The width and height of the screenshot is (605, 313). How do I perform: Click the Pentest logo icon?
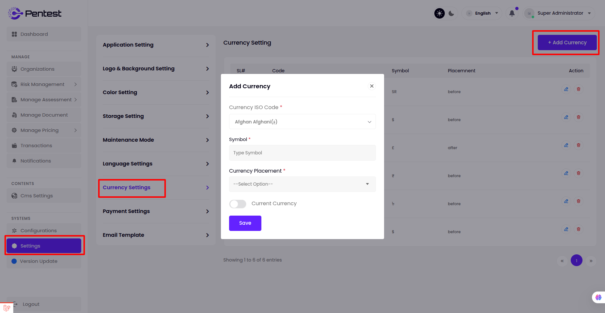click(15, 13)
